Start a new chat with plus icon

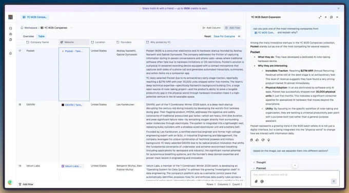tap(325, 17)
